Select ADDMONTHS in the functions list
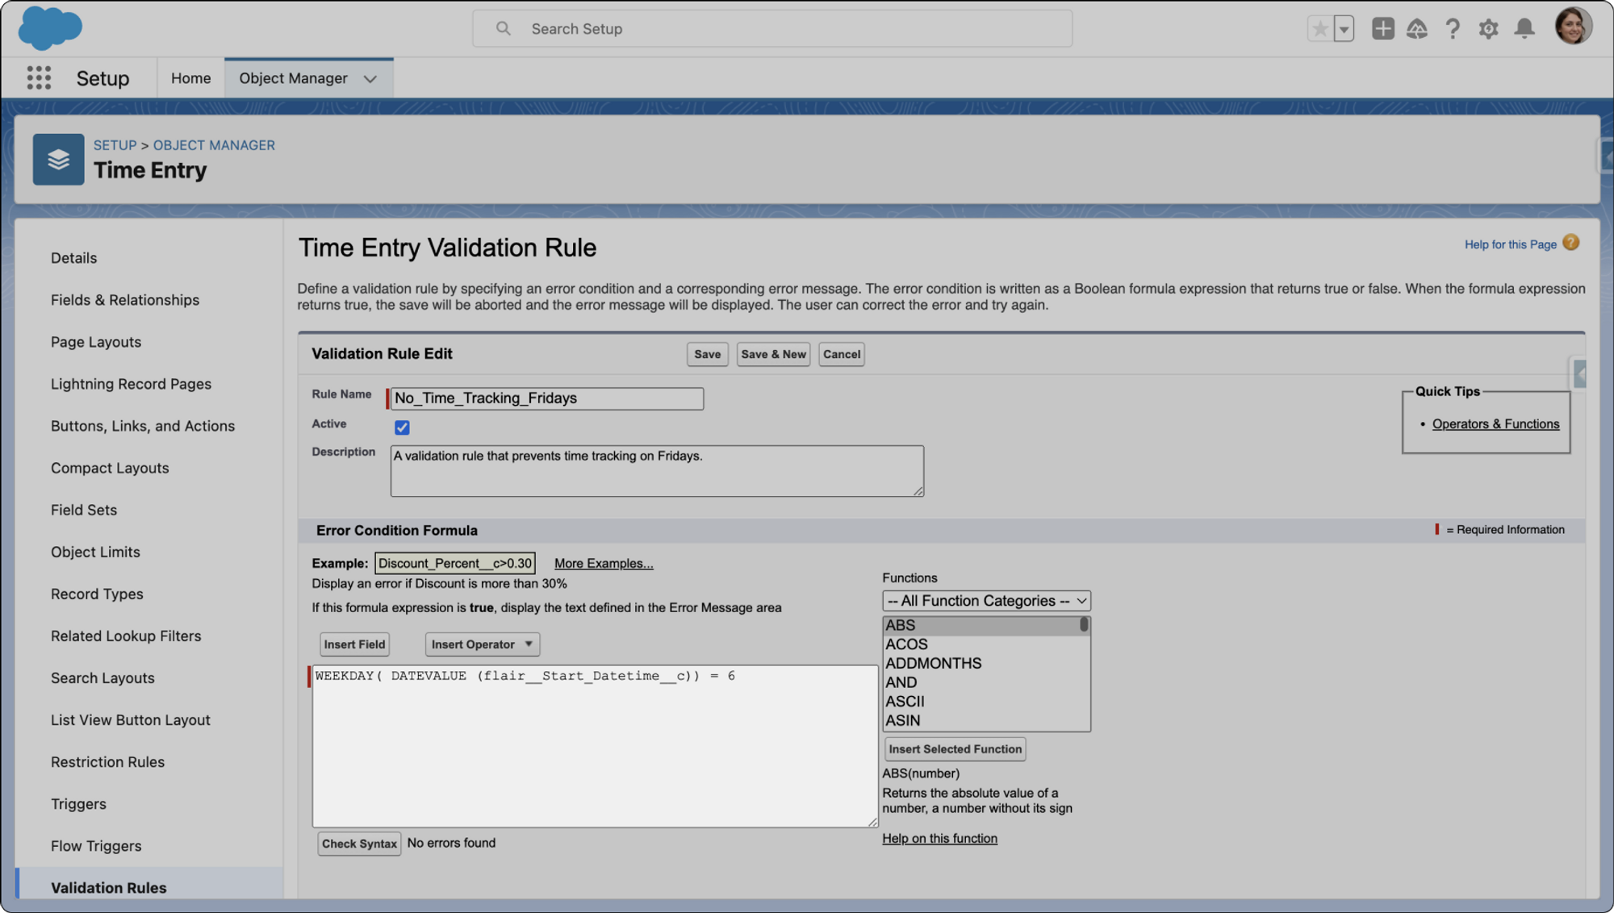The width and height of the screenshot is (1614, 913). [934, 664]
